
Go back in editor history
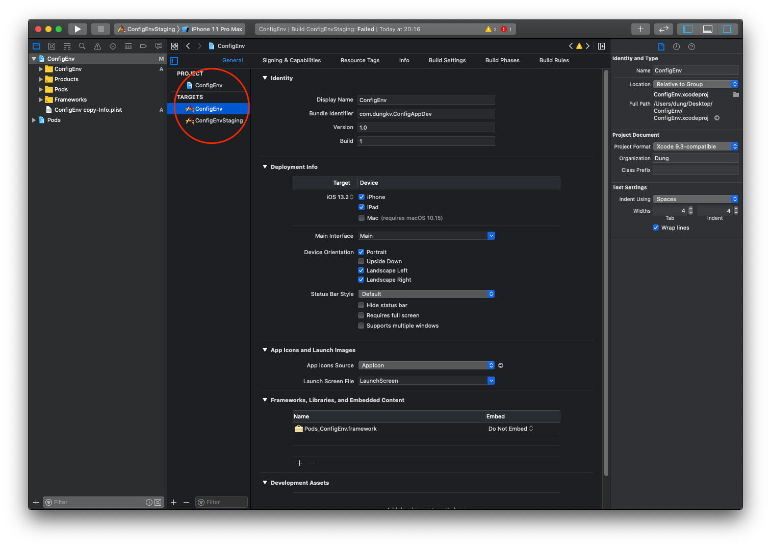point(188,46)
